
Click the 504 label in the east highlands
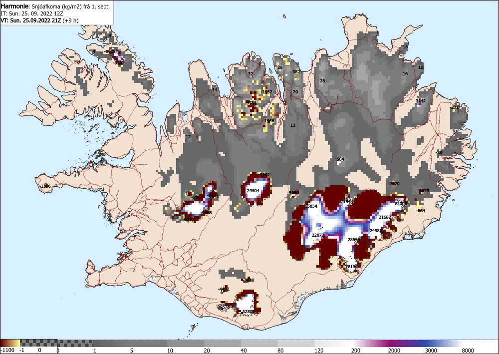click(340, 159)
